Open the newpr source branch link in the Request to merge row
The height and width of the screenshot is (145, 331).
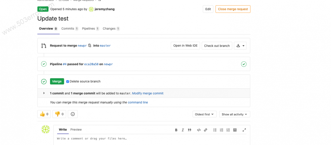click(x=82, y=45)
